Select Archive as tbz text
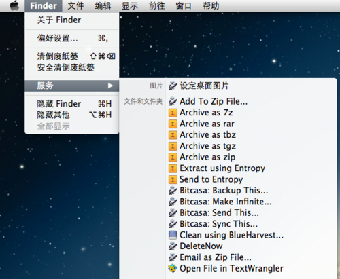This screenshot has height=279, width=340. pos(208,135)
